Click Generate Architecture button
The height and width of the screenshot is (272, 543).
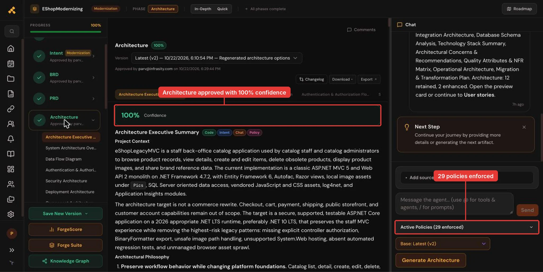(x=431, y=260)
